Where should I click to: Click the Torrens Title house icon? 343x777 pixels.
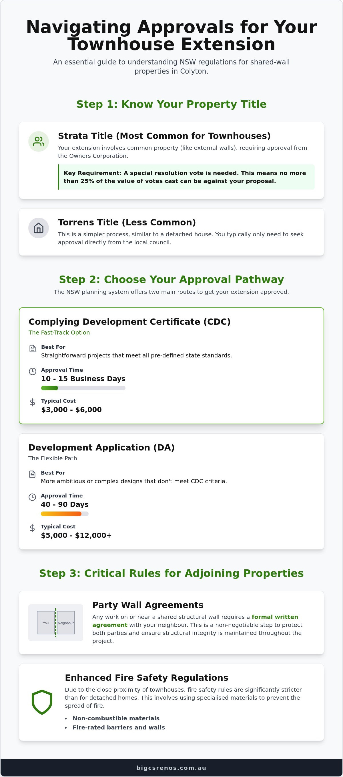pos(39,228)
